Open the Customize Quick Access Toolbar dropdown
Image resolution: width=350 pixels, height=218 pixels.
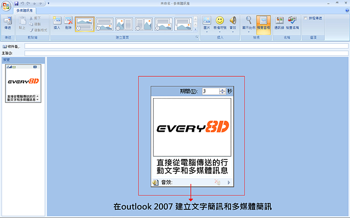point(48,4)
